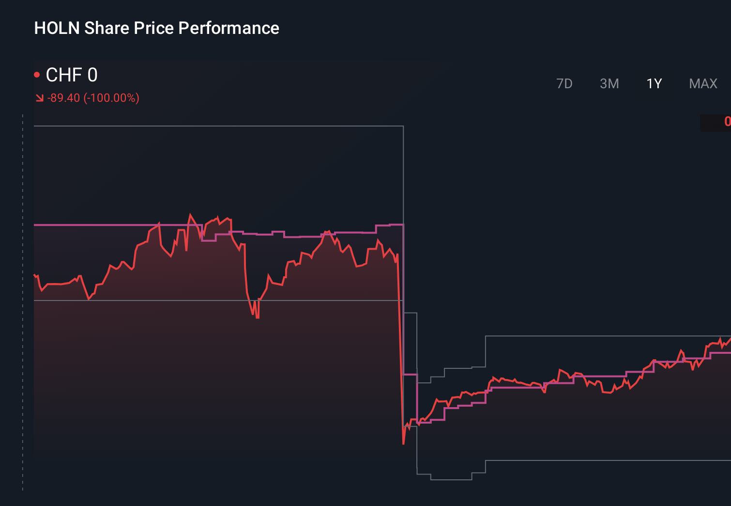Toggle CHF series visibility via legend entry
This screenshot has height=506, width=731.
[x=72, y=75]
